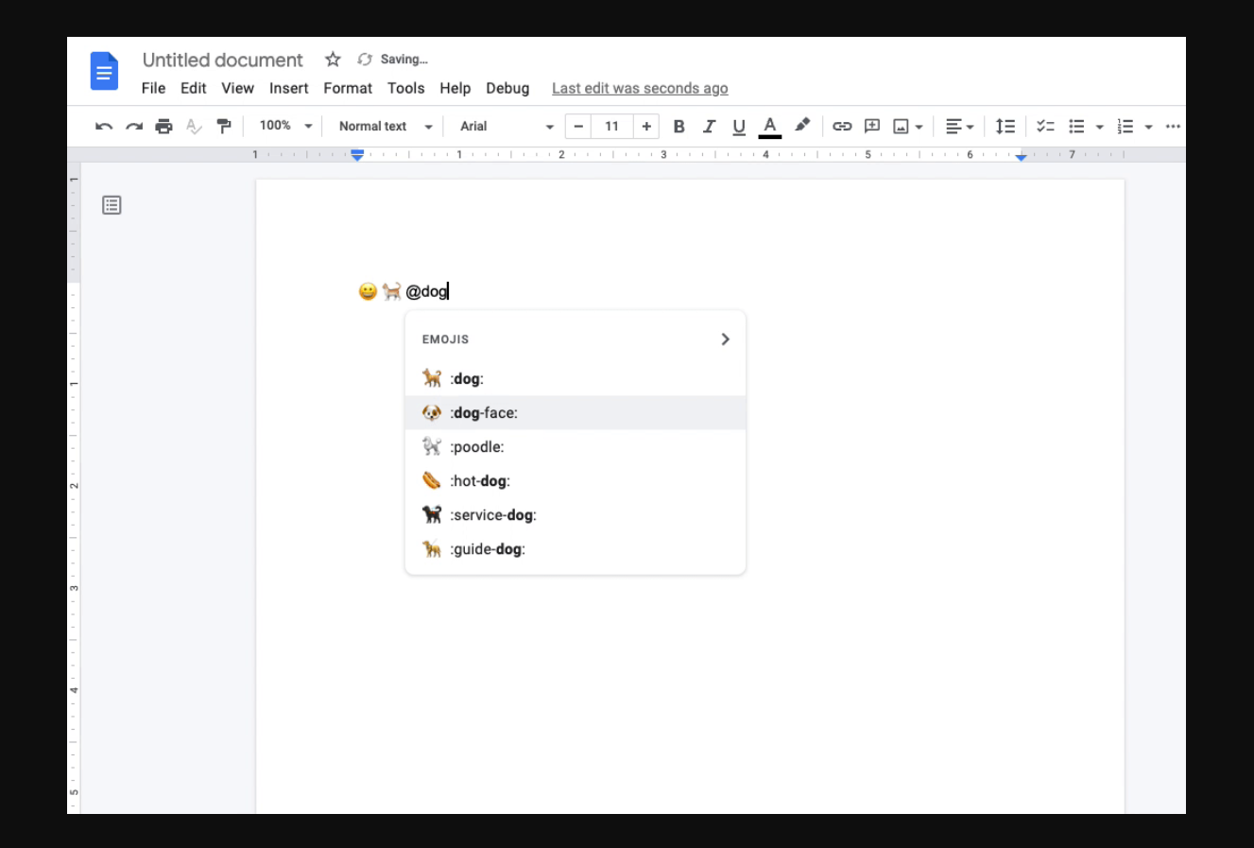Image resolution: width=1254 pixels, height=848 pixels.
Task: Rename the Untitled document title
Action: click(x=223, y=60)
